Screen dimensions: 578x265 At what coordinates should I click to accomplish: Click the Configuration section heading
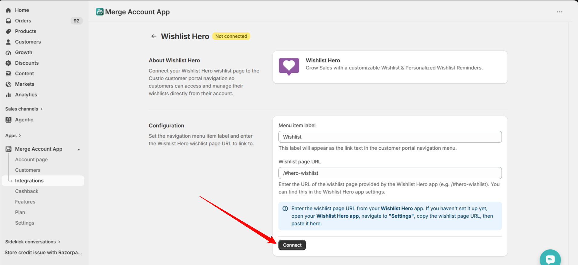[x=166, y=126]
